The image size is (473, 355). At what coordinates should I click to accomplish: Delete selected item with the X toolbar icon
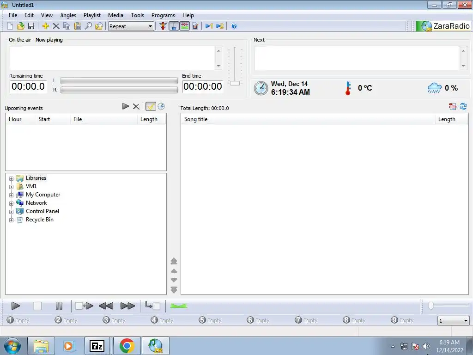coord(56,26)
